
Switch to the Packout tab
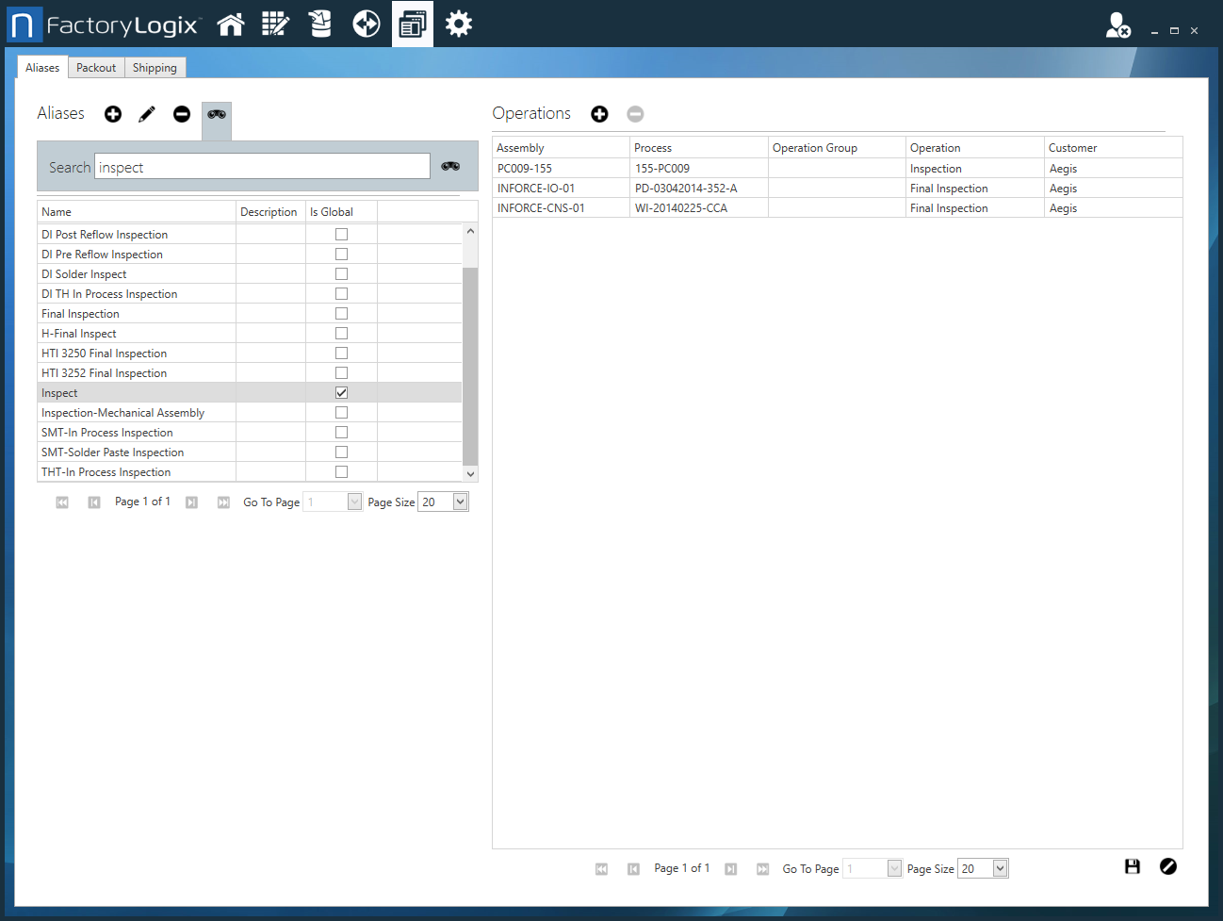point(96,68)
